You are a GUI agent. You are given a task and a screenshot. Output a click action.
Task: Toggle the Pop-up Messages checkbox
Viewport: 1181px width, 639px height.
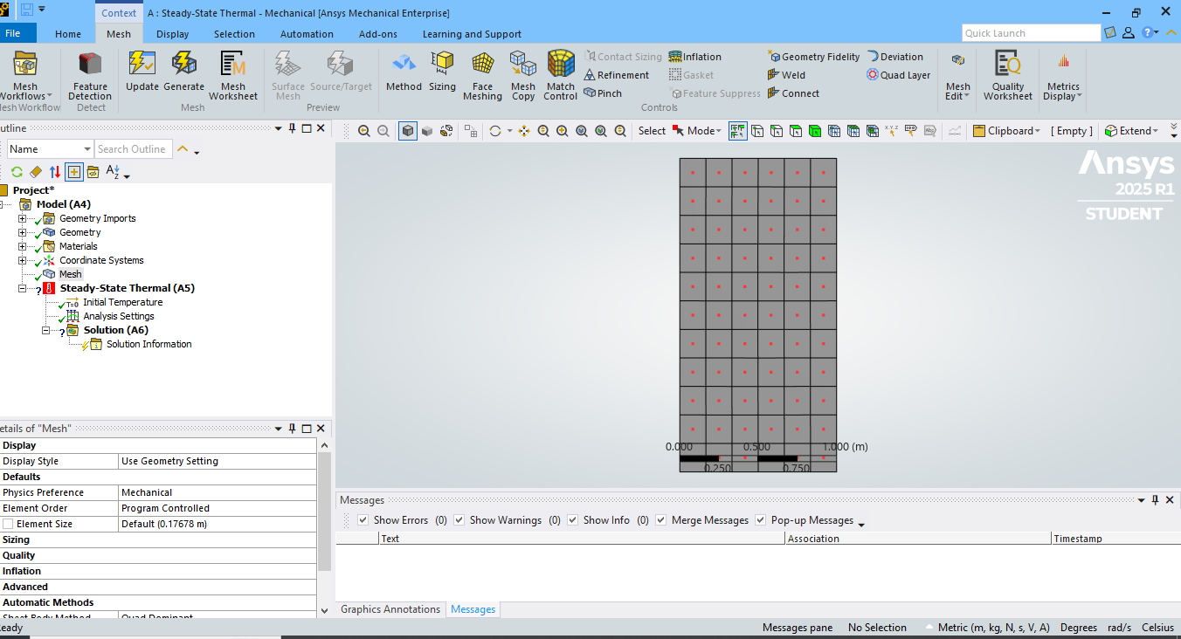[x=761, y=520]
